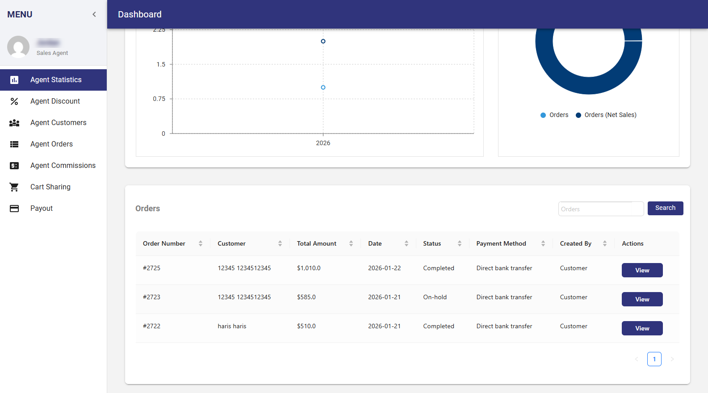Click the dark blue donut chart segment
Image resolution: width=708 pixels, height=393 pixels.
click(589, 85)
